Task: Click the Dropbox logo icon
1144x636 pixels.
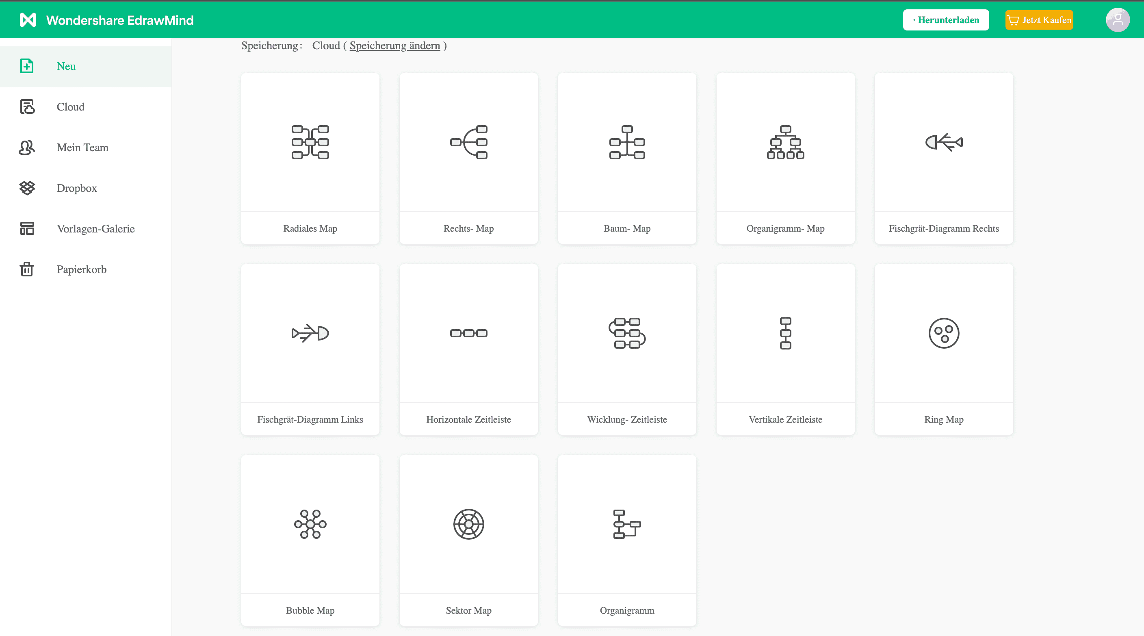Action: (27, 188)
